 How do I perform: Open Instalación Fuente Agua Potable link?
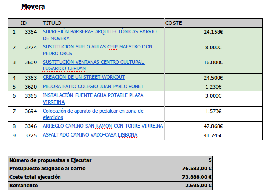tap(93, 96)
